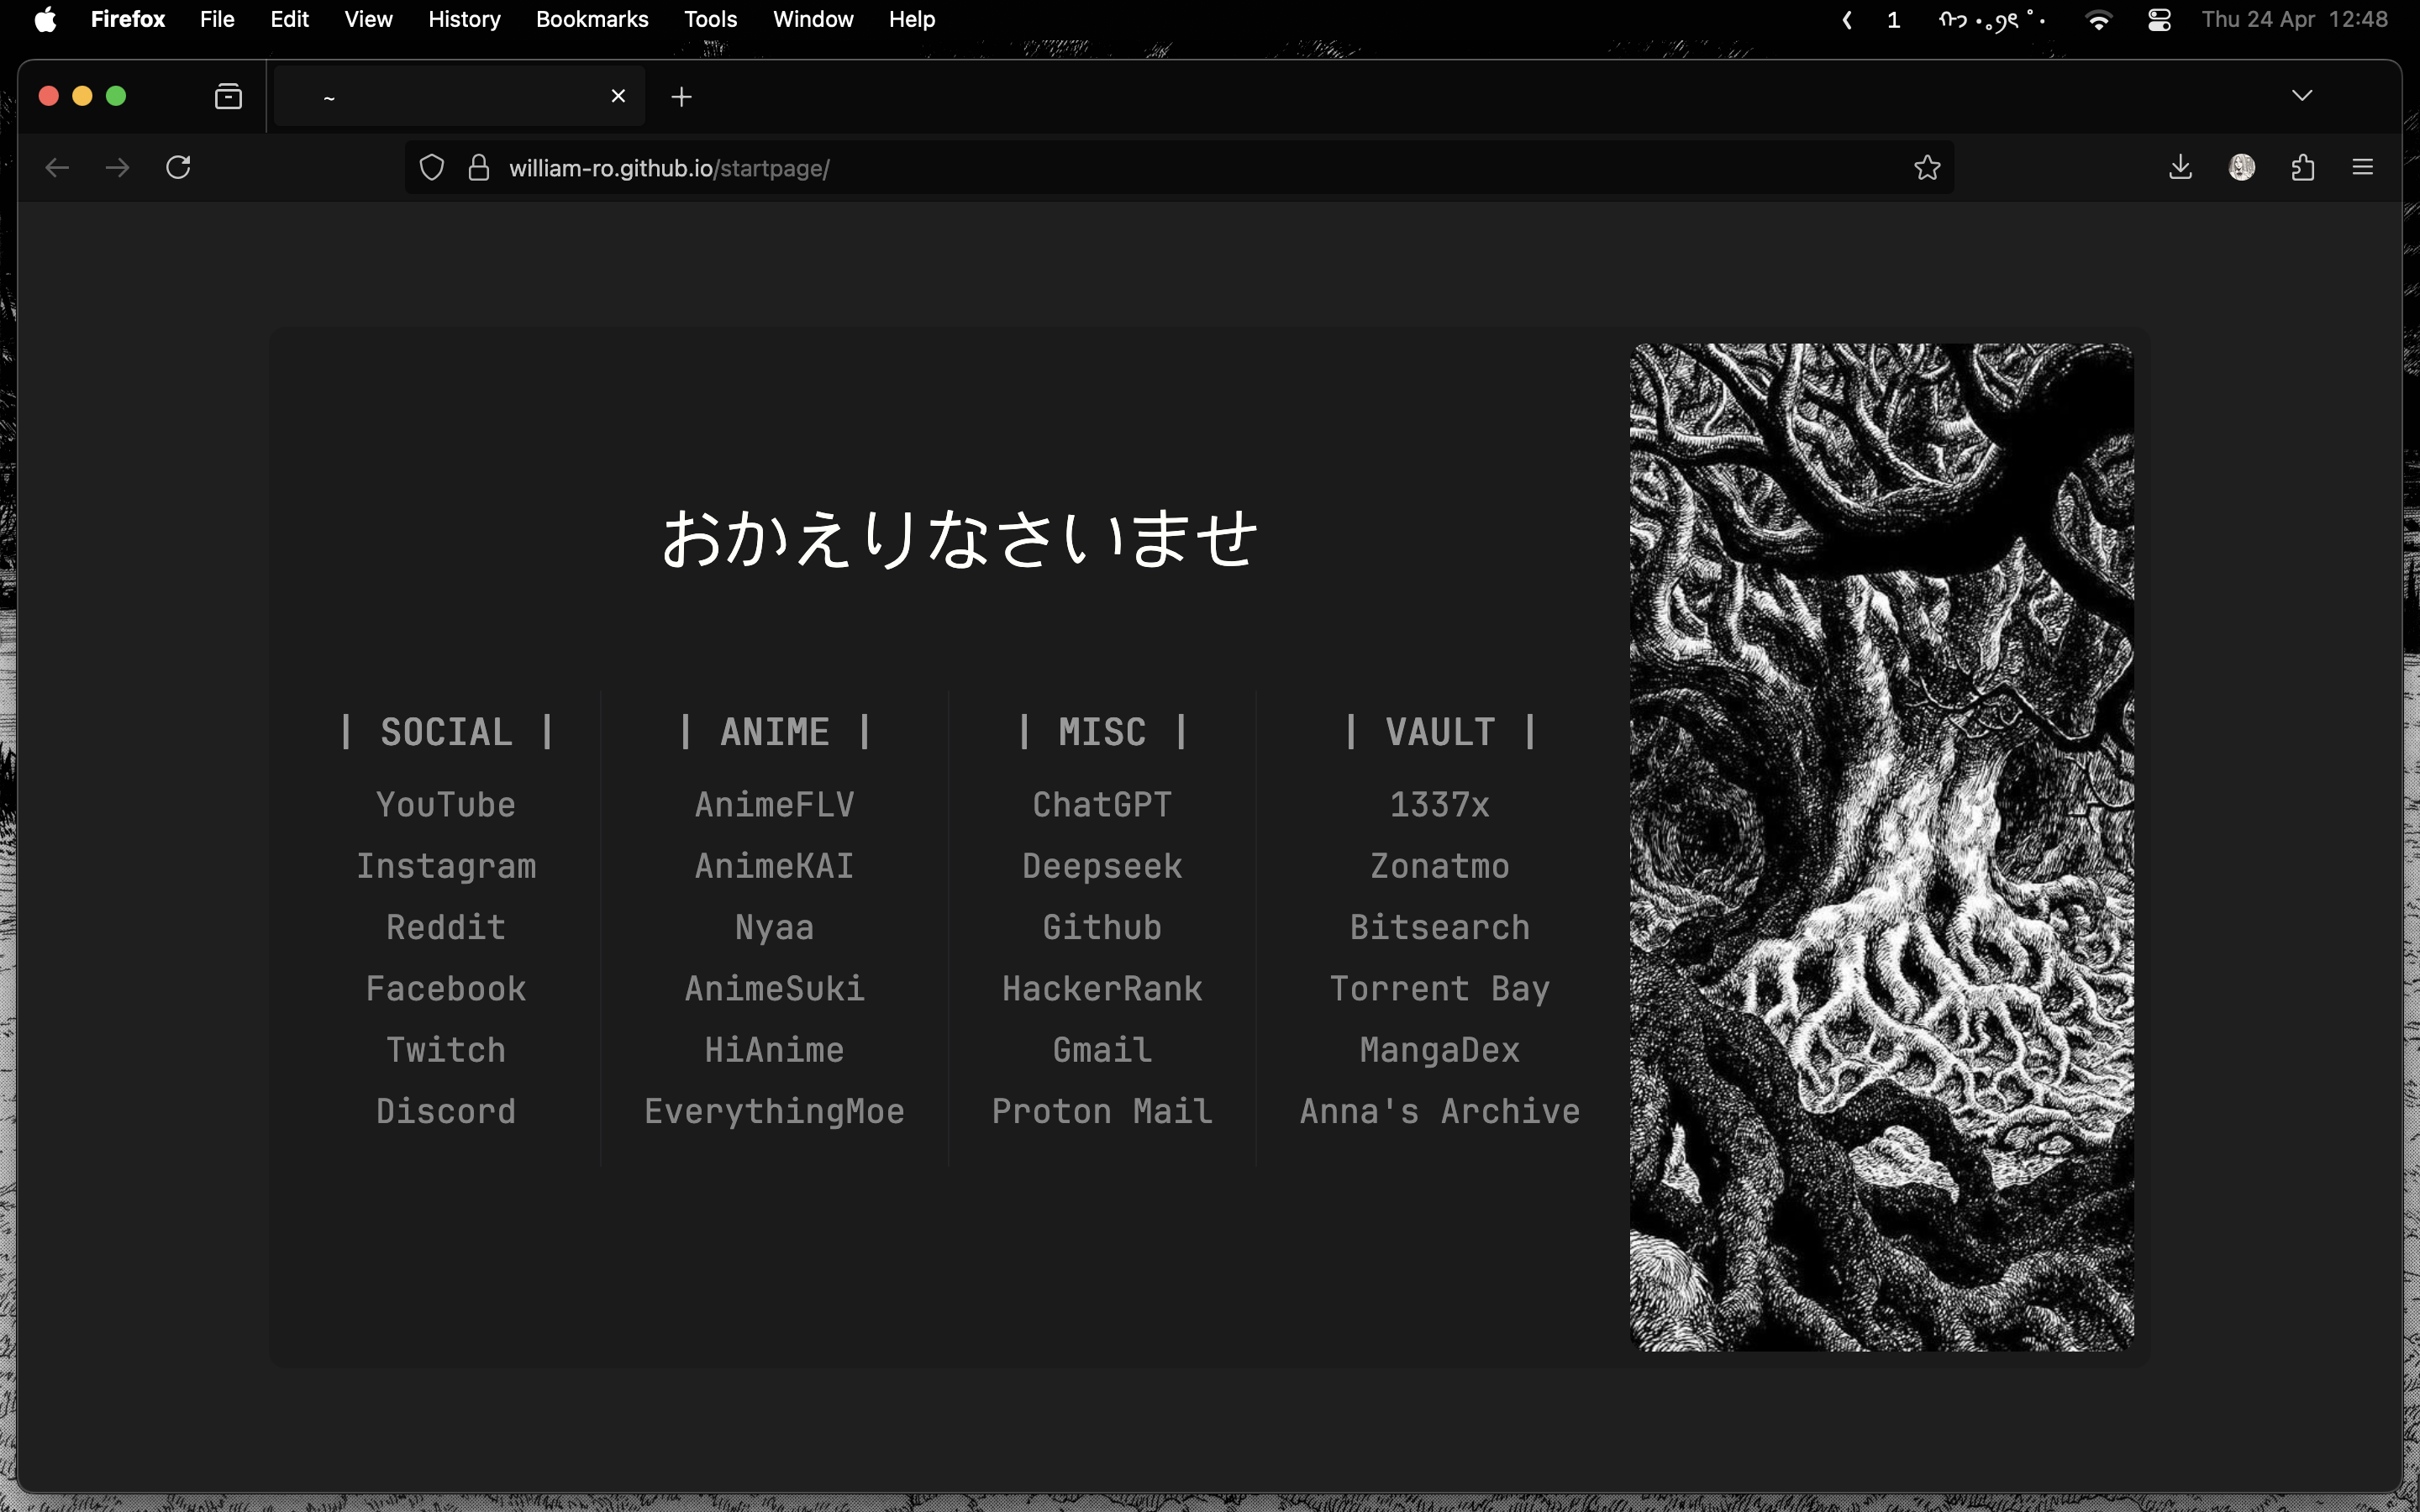Open the History menu
This screenshot has width=2420, height=1512.
[x=464, y=19]
